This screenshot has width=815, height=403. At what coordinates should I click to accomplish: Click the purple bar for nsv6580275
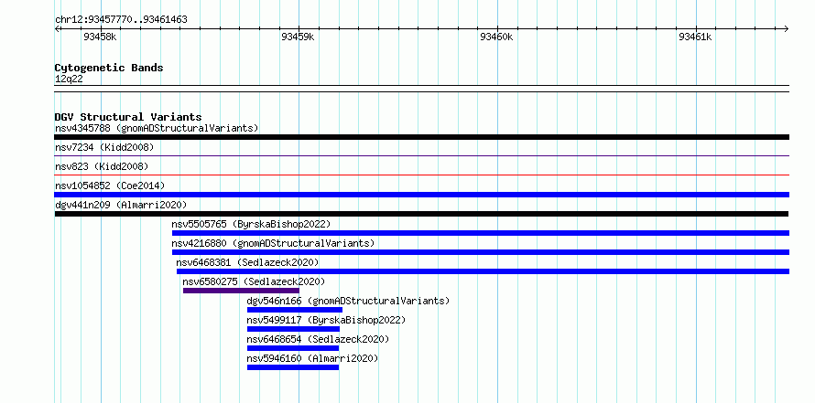241,291
